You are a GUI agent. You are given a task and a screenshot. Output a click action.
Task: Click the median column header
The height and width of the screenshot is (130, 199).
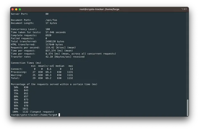[60, 66]
